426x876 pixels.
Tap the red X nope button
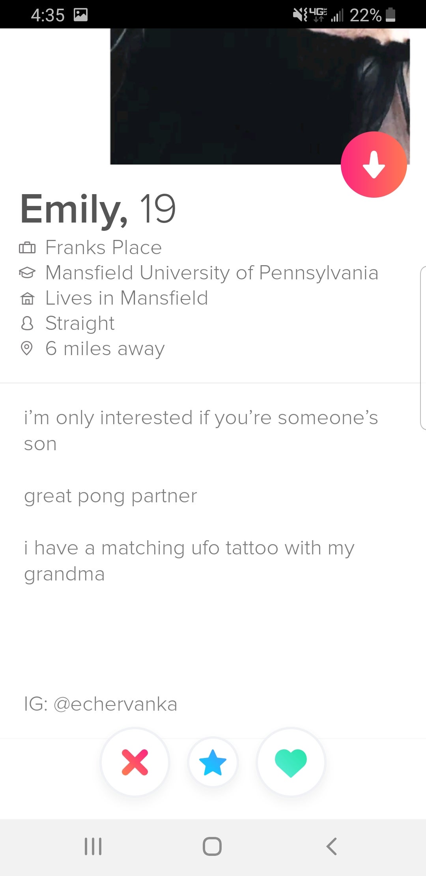point(135,762)
